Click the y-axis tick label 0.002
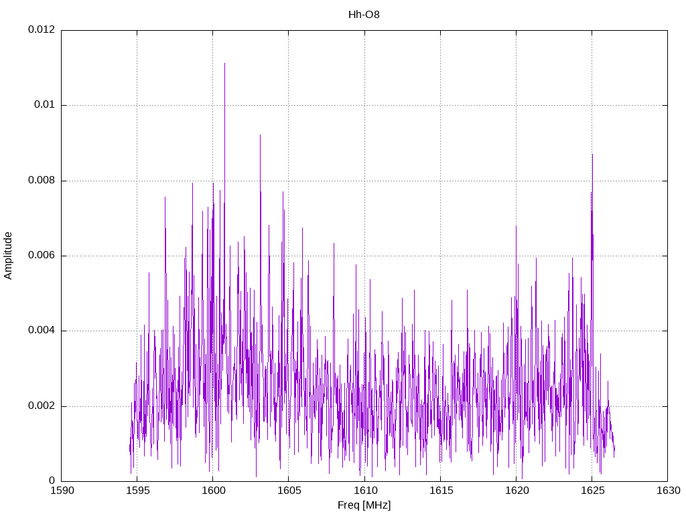This screenshot has height=514, width=686. tap(42, 406)
